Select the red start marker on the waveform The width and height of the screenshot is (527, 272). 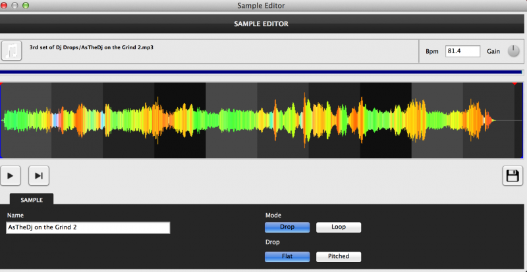click(1, 83)
